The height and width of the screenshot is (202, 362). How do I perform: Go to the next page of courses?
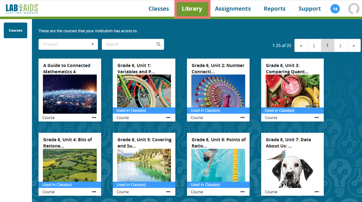340,45
